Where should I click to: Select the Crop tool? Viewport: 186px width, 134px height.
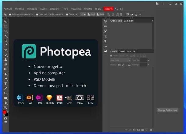pyautogui.click(x=5, y=41)
